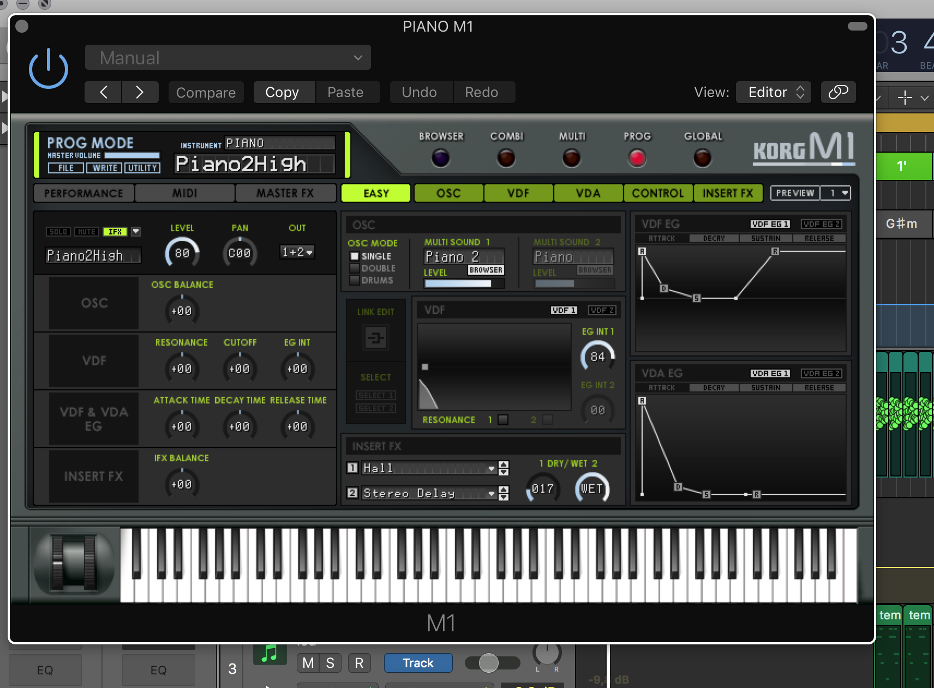Click the Copy button
This screenshot has width=934, height=688.
point(282,92)
